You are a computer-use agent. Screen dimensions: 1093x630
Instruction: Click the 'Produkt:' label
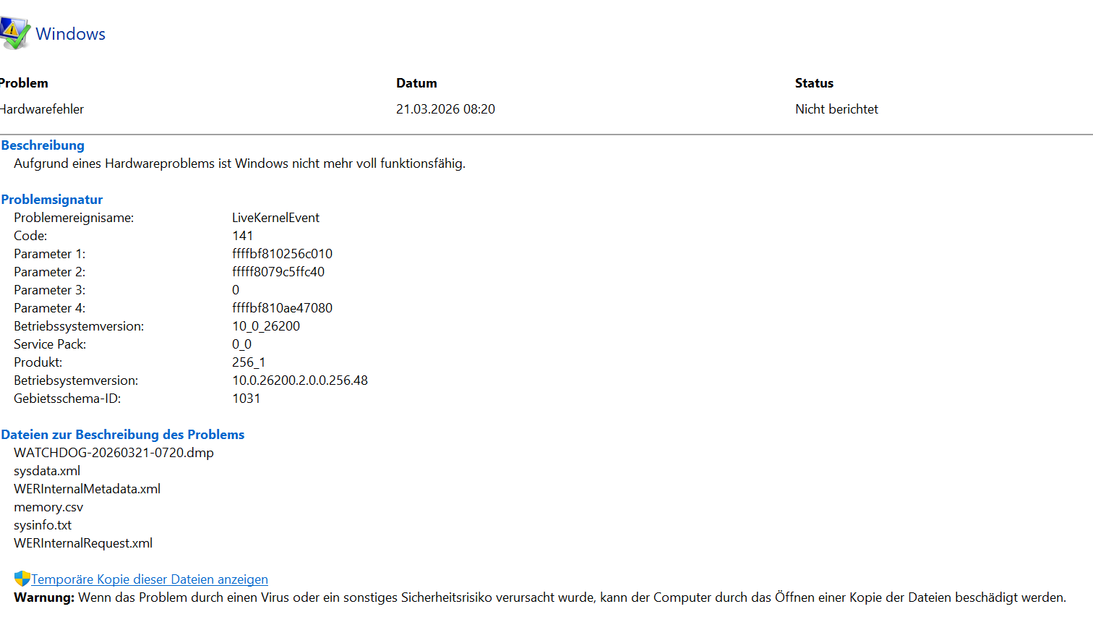click(x=38, y=362)
